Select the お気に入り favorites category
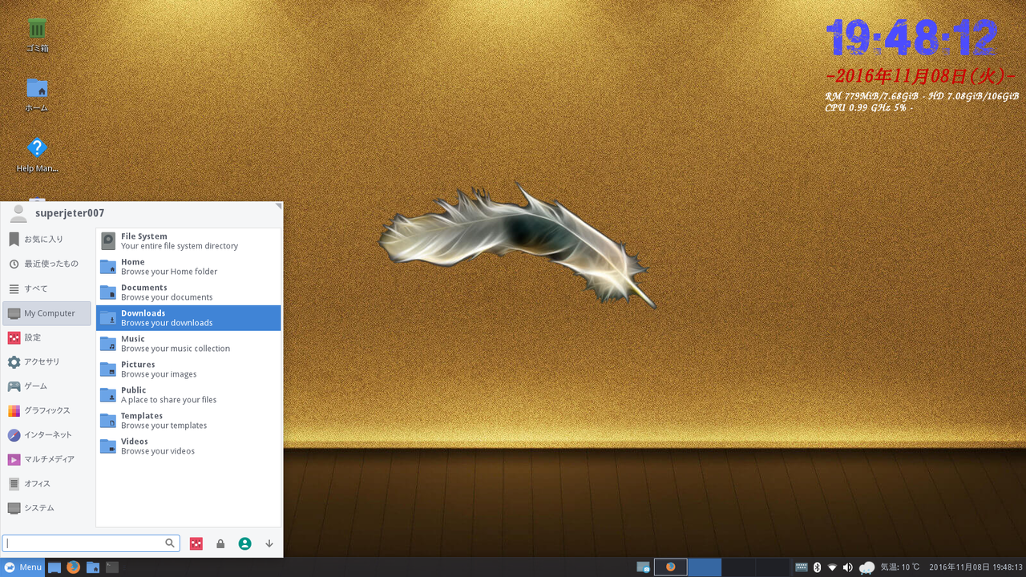 tap(47, 239)
